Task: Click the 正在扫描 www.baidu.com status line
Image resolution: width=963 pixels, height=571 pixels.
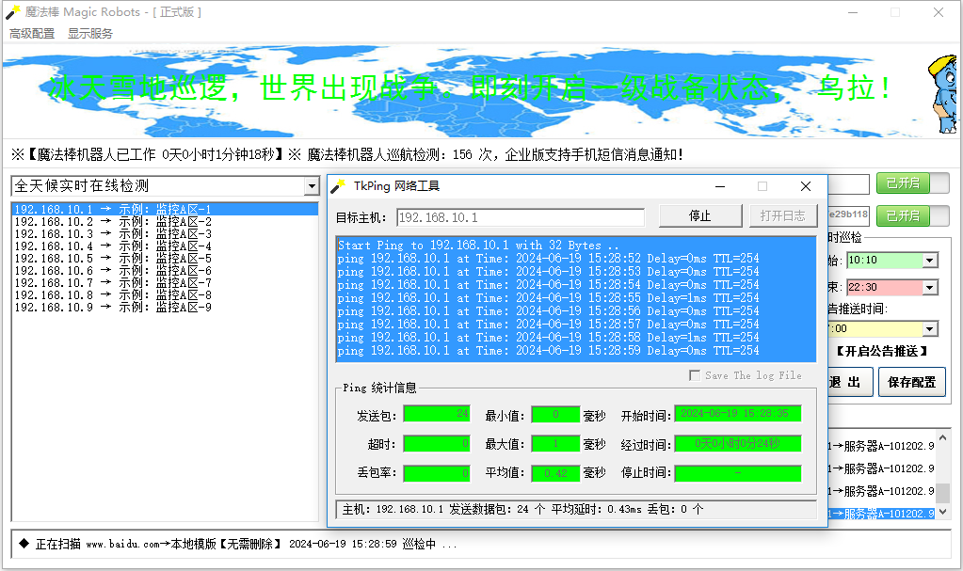Action: [246, 544]
